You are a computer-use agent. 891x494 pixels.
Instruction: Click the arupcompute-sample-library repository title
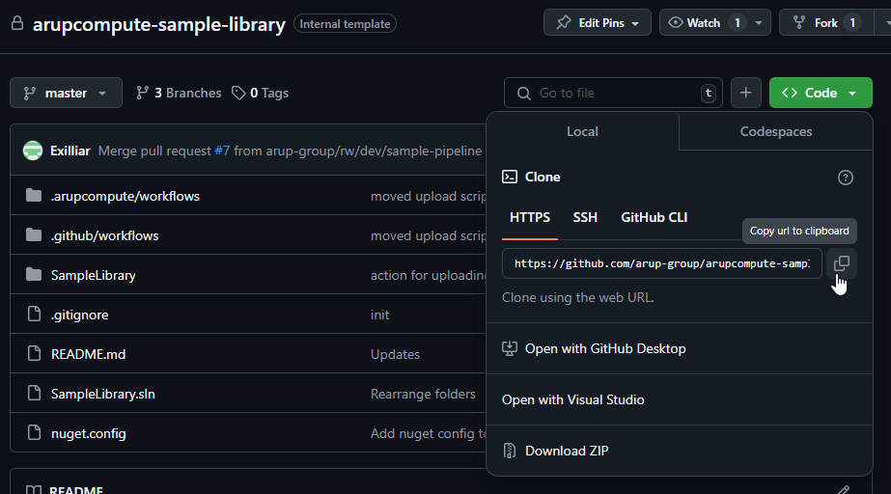[159, 24]
